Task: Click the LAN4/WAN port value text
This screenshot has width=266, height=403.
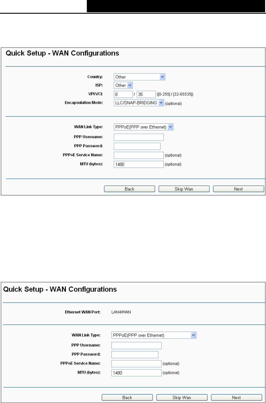Action: (x=121, y=312)
